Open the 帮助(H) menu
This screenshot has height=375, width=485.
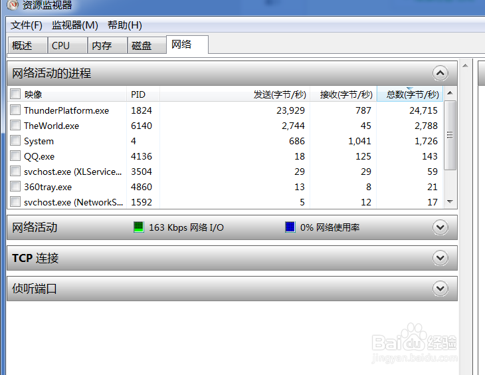coord(125,25)
